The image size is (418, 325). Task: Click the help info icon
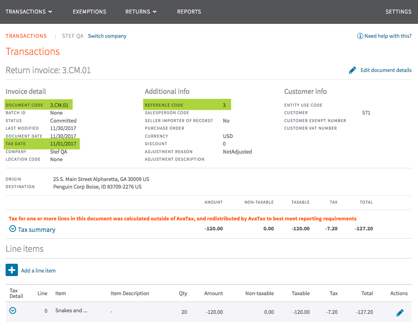pyautogui.click(x=360, y=36)
